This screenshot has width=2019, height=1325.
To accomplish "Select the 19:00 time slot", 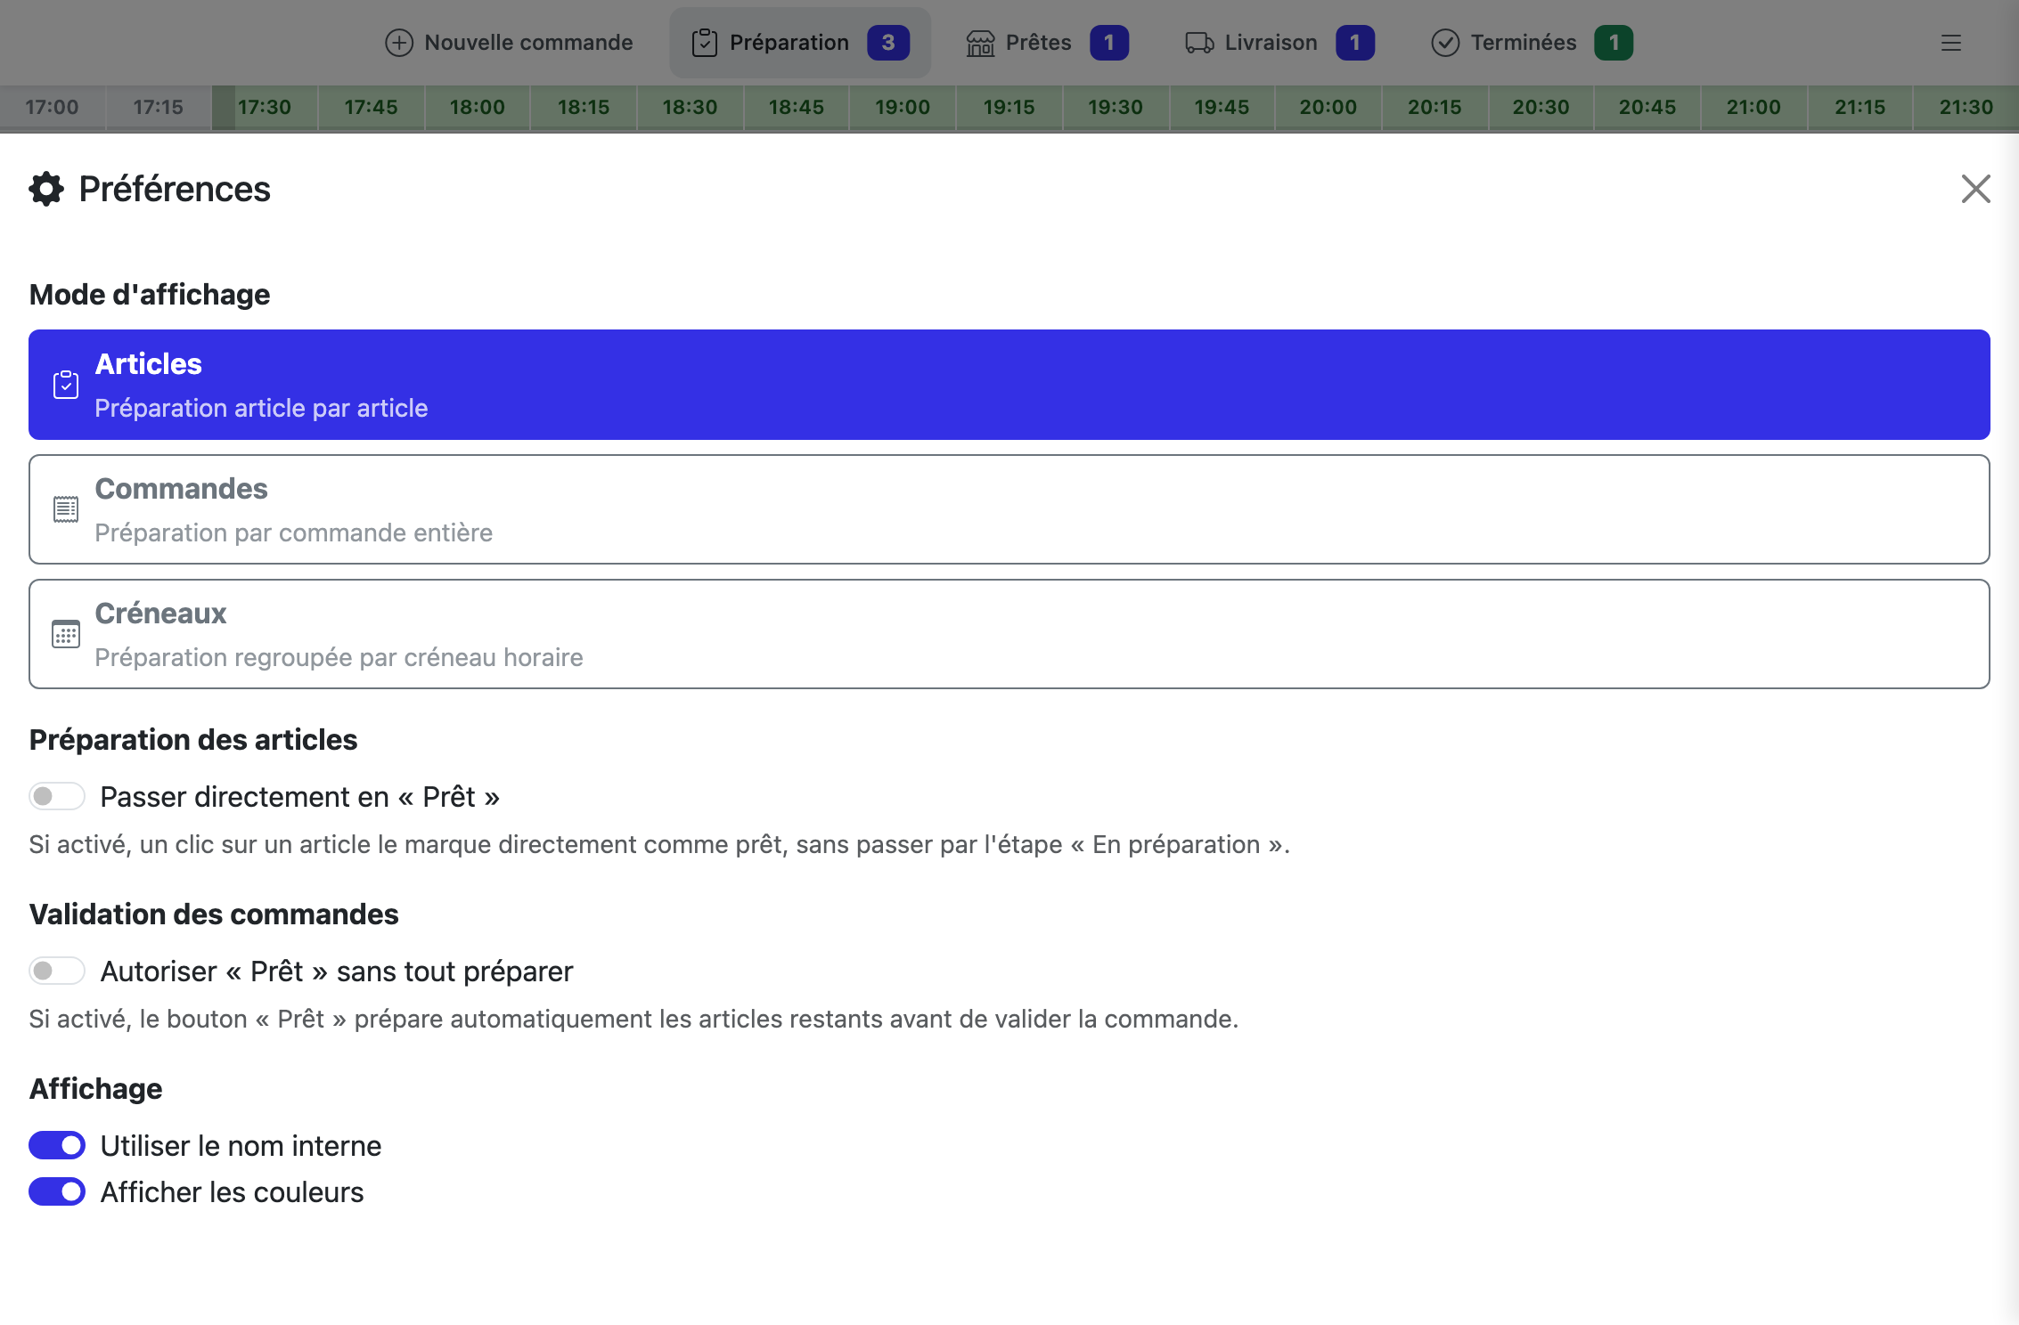I will tap(903, 108).
